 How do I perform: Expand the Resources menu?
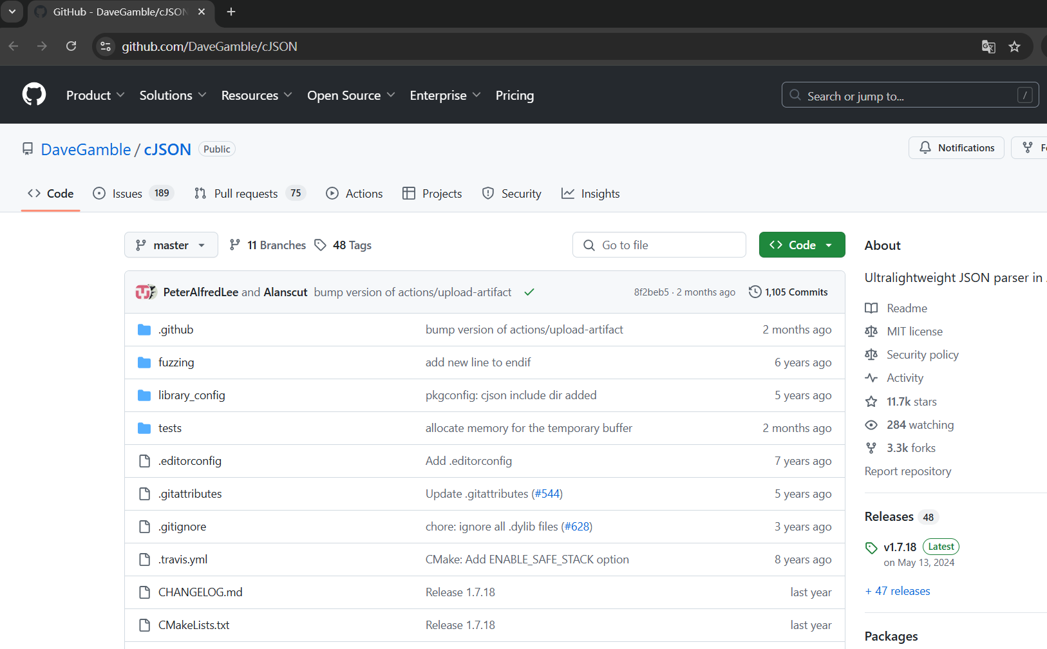click(x=256, y=95)
